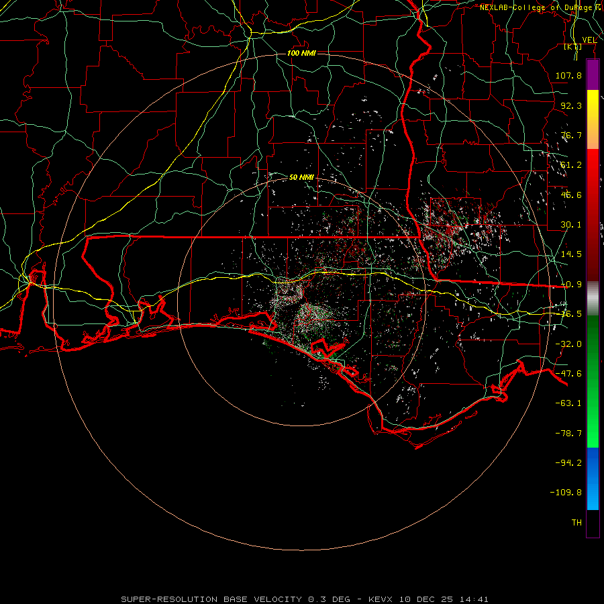Click the -78.7 velocity scale value
This screenshot has height=604, width=604.
(x=568, y=434)
